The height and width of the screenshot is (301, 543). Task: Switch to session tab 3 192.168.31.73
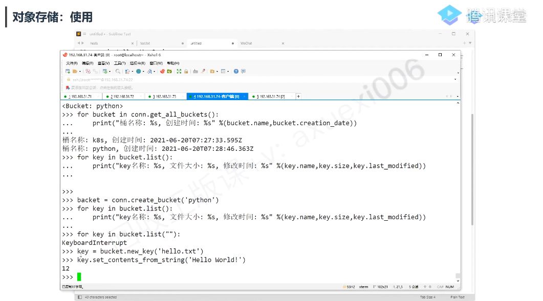pyautogui.click(x=164, y=97)
